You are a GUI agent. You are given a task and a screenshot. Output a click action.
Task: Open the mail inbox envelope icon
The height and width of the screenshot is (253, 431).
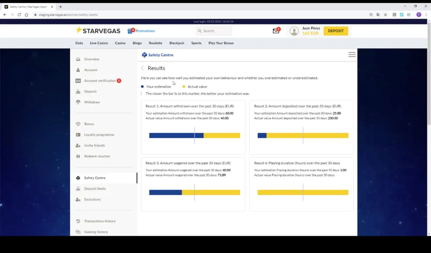pyautogui.click(x=276, y=31)
